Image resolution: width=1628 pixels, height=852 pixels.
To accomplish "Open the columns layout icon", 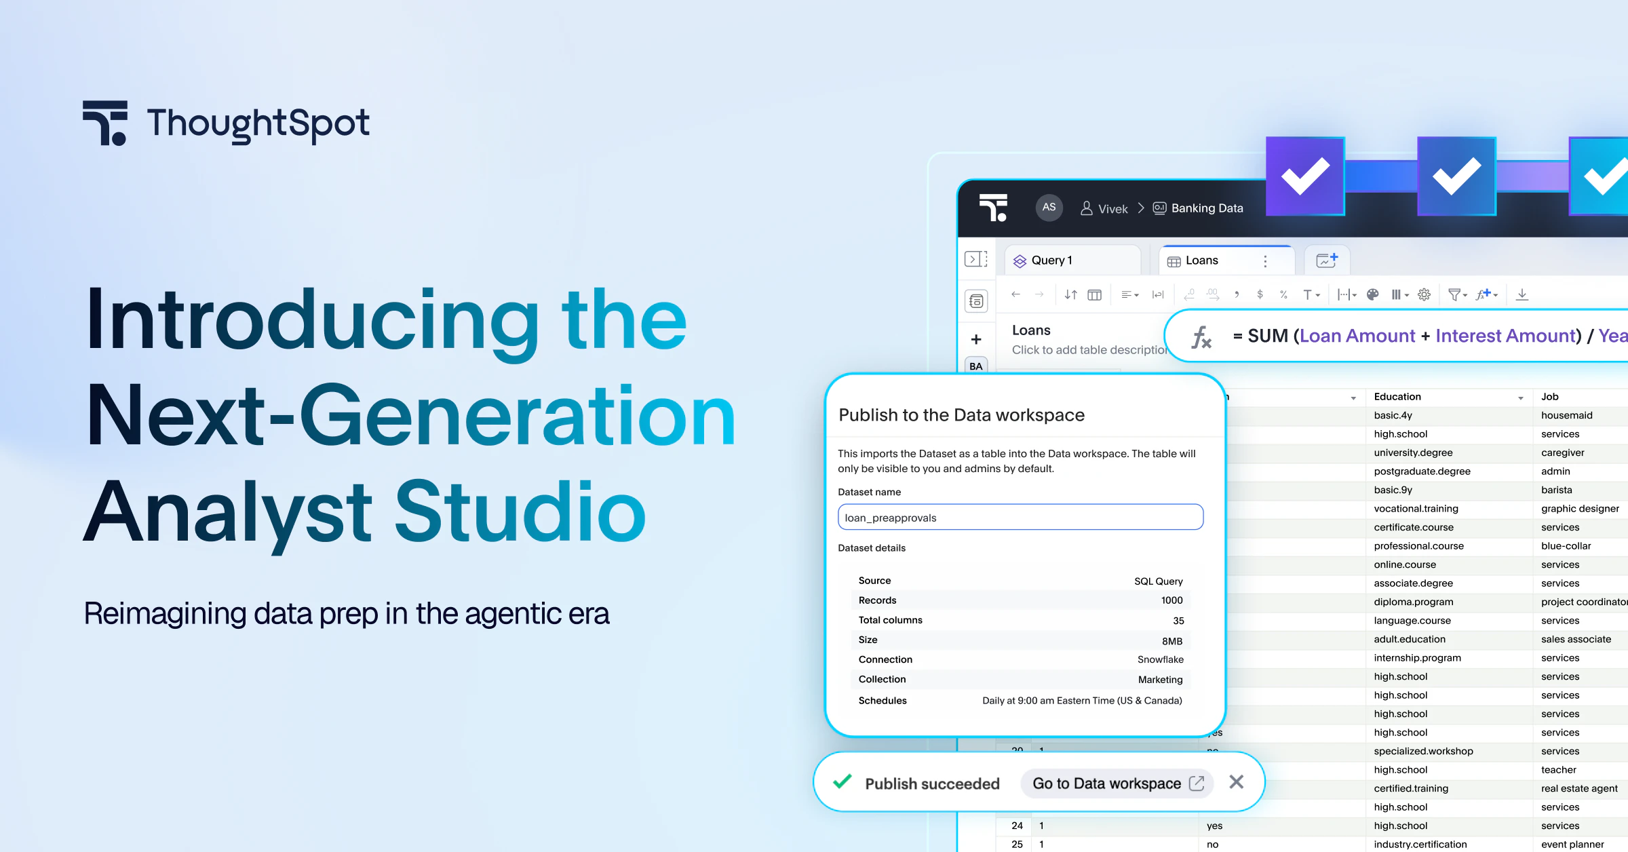I will tap(1094, 294).
